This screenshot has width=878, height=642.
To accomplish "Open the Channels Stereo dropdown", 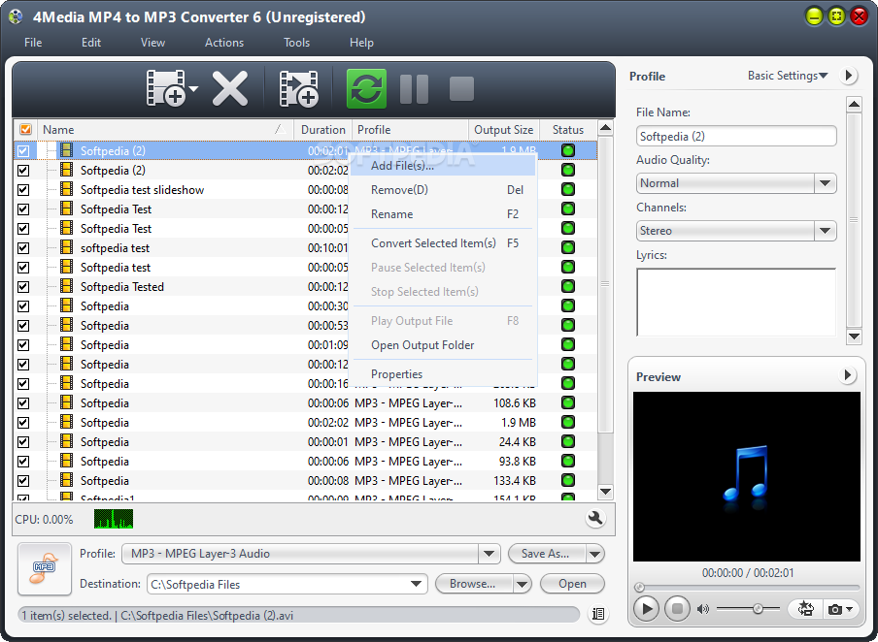I will tap(825, 231).
